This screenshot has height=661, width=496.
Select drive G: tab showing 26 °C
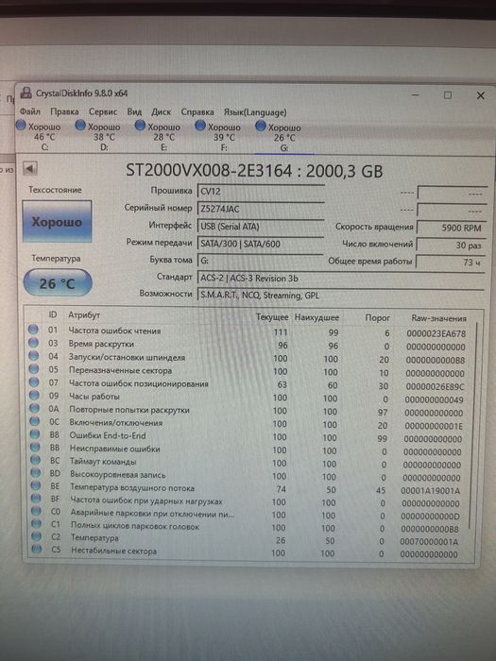pyautogui.click(x=280, y=137)
